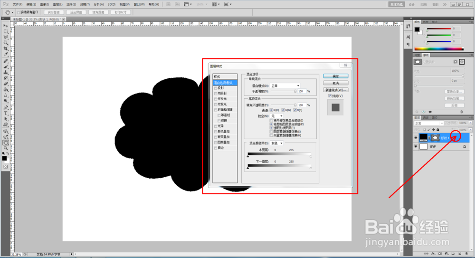
Task: Select the Move tool in the toolbox
Action: pyautogui.click(x=5, y=26)
